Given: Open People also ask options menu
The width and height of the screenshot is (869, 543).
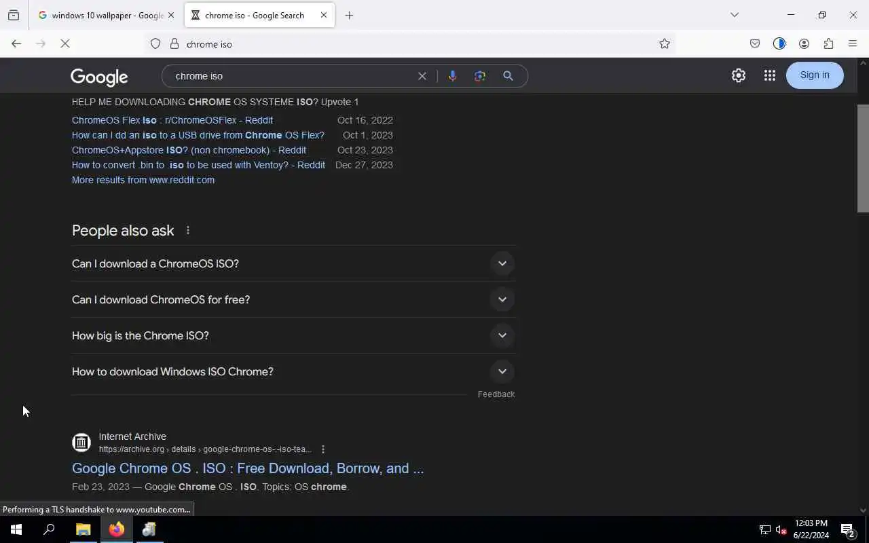Looking at the screenshot, I should pos(188,231).
